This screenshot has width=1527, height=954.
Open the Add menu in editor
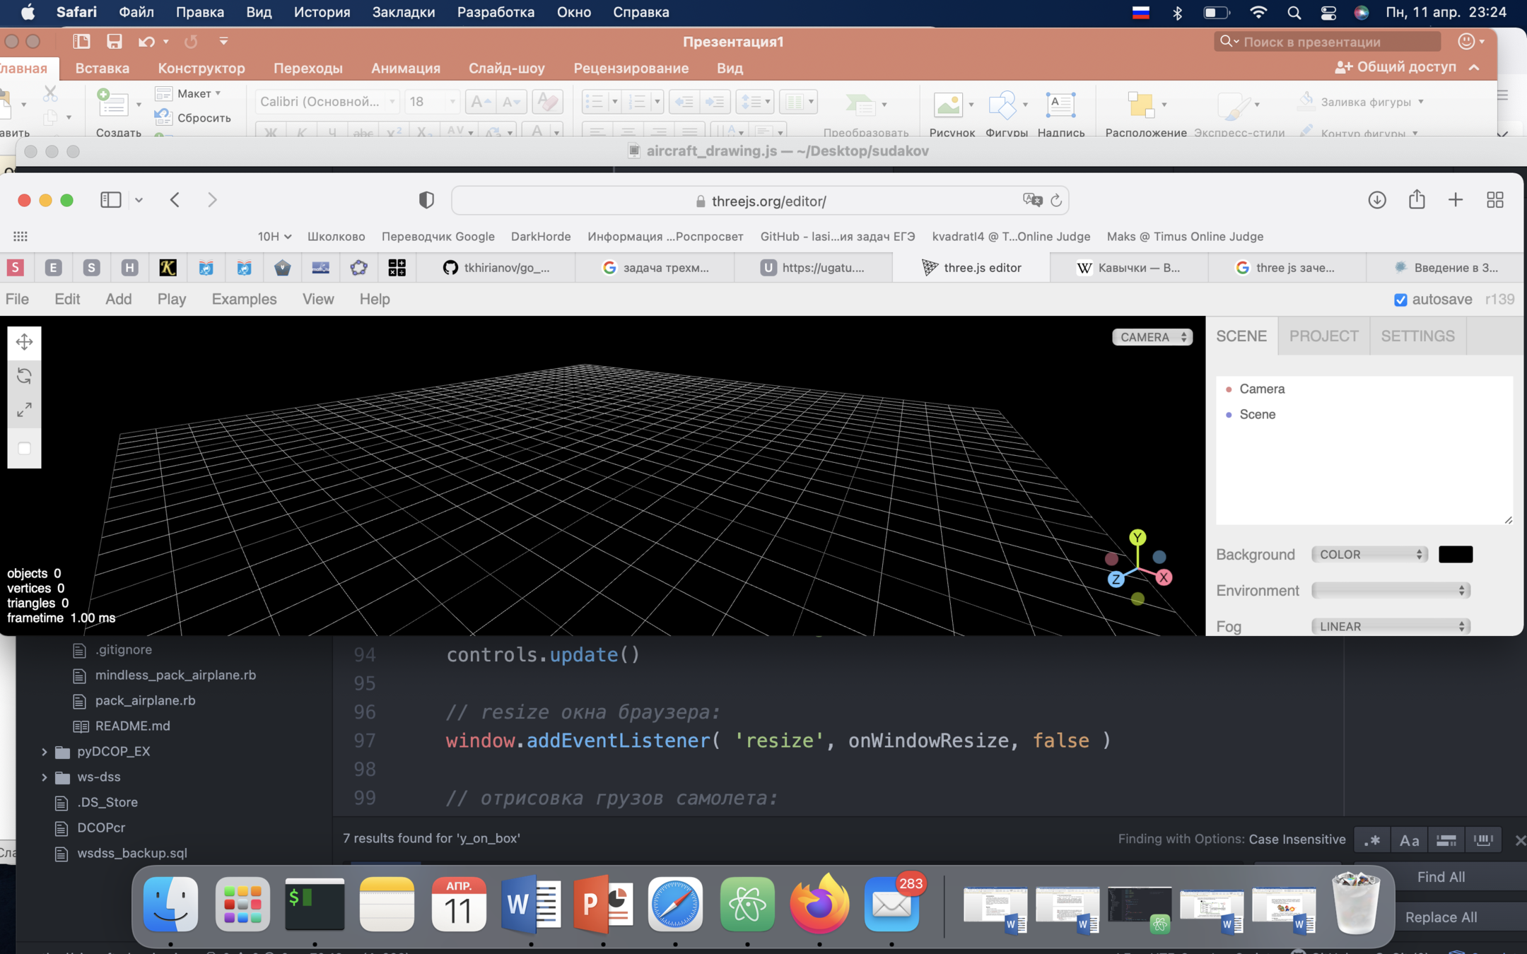pos(118,299)
